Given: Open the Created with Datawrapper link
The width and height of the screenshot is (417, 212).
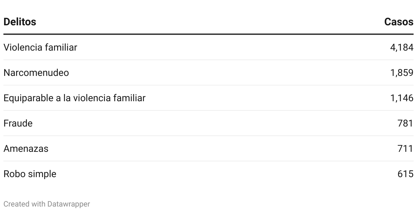Looking at the screenshot, I should 47,204.
